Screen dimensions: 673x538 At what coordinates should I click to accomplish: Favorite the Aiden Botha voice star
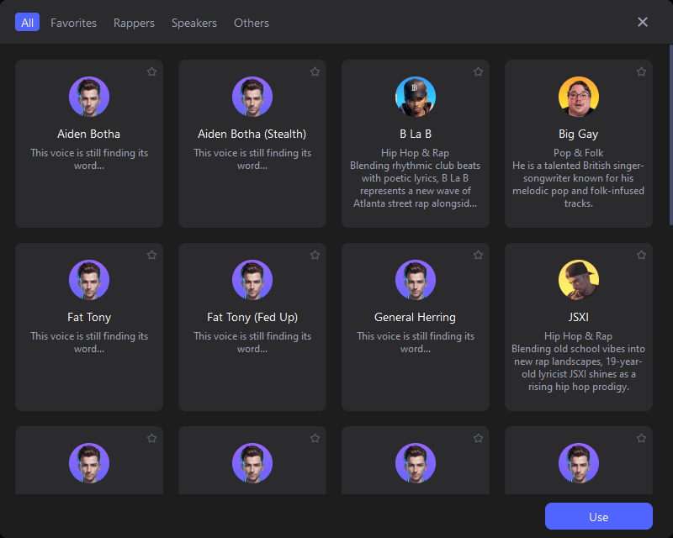151,71
